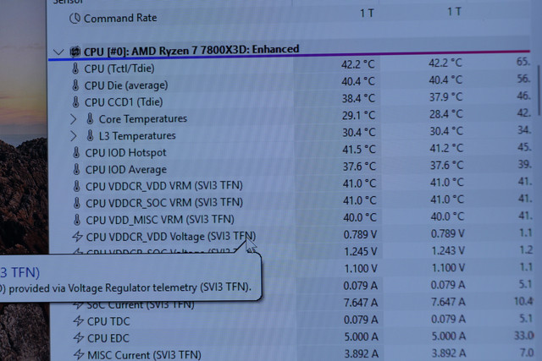Click lightning icon for CPU VDDCR_VDD Voltage

pos(77,237)
